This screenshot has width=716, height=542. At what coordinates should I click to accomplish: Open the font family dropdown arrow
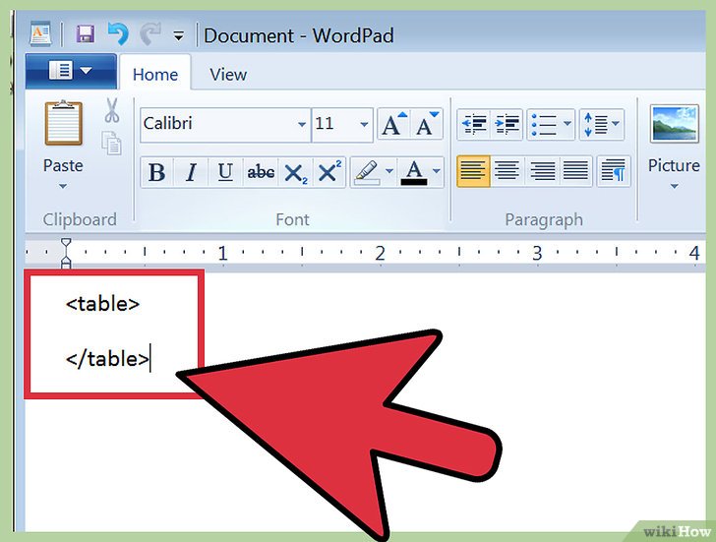coord(302,124)
